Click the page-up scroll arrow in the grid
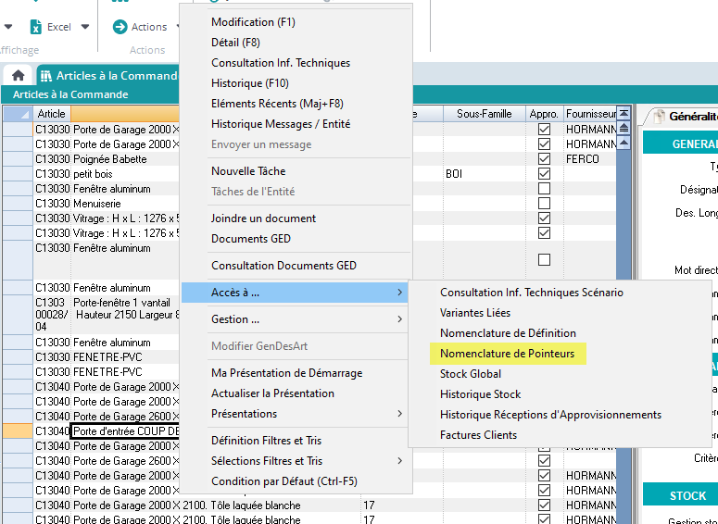The height and width of the screenshot is (524, 718). tap(624, 129)
